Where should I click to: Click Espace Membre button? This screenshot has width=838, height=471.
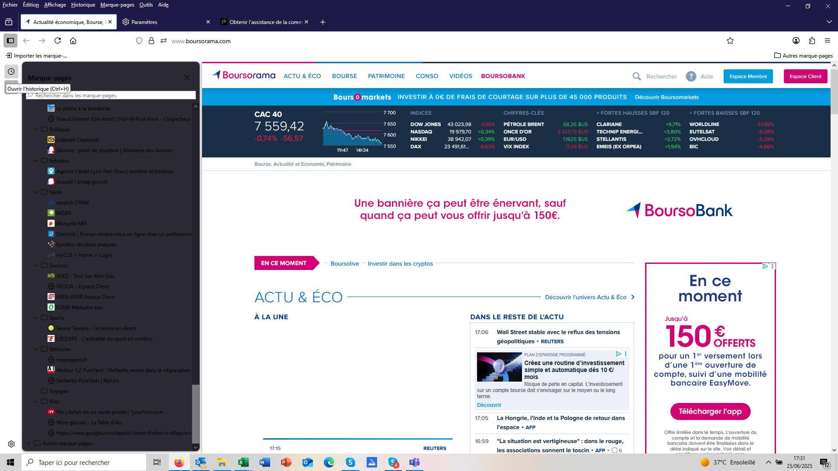(x=748, y=76)
